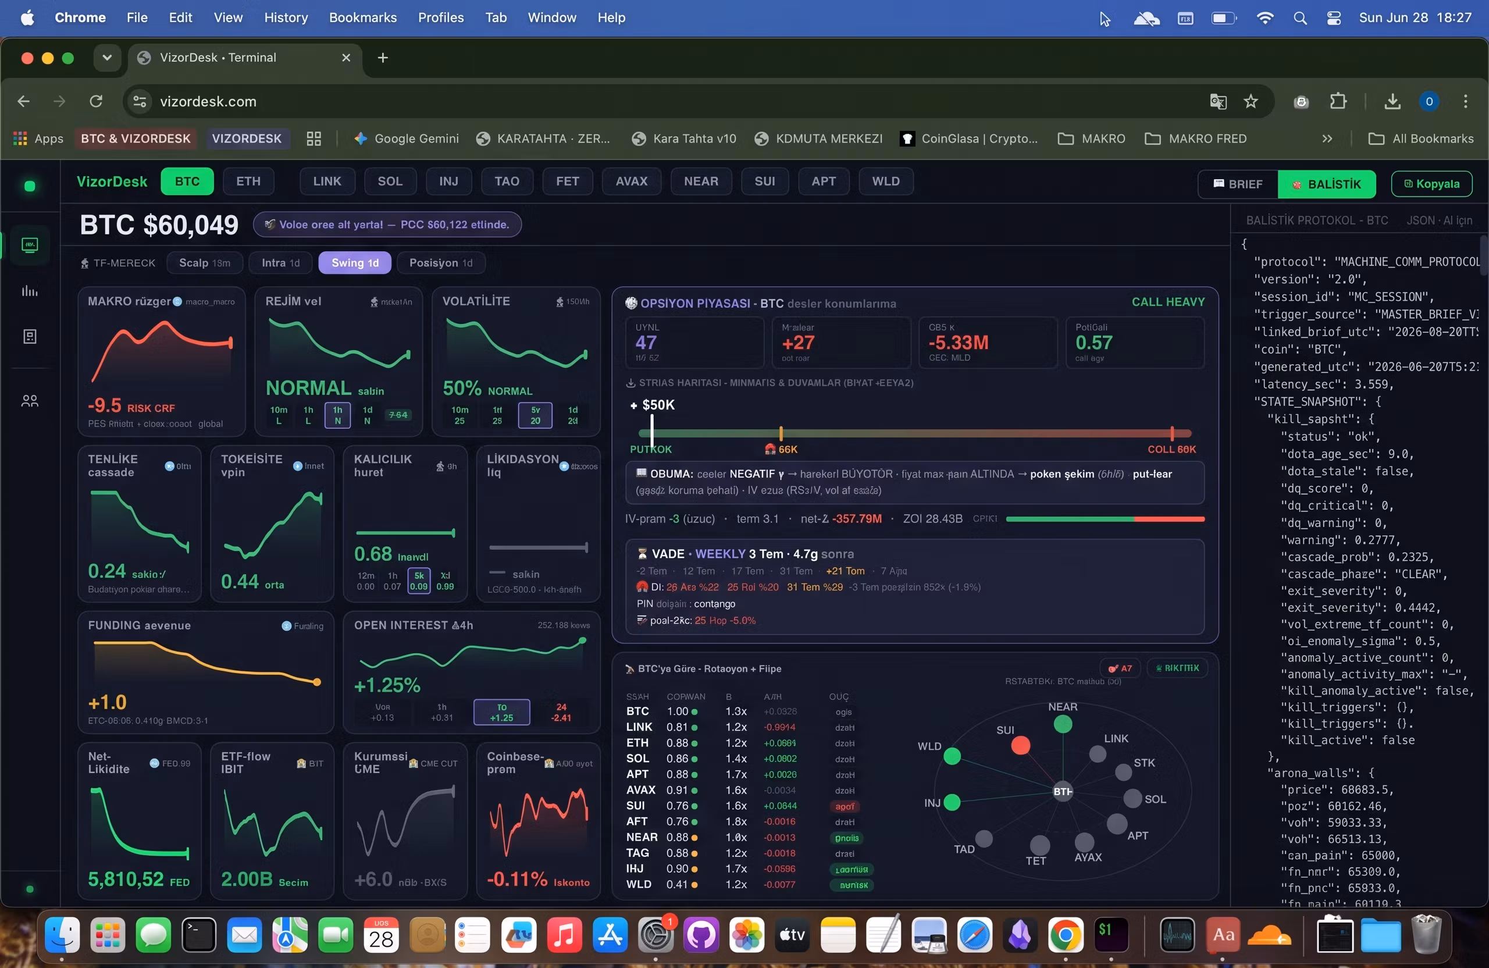The height and width of the screenshot is (968, 1489).
Task: Expand the Chrome tab search chevron
Action: click(x=107, y=58)
